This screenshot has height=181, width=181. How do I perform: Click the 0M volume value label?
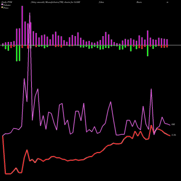tap(173, 125)
